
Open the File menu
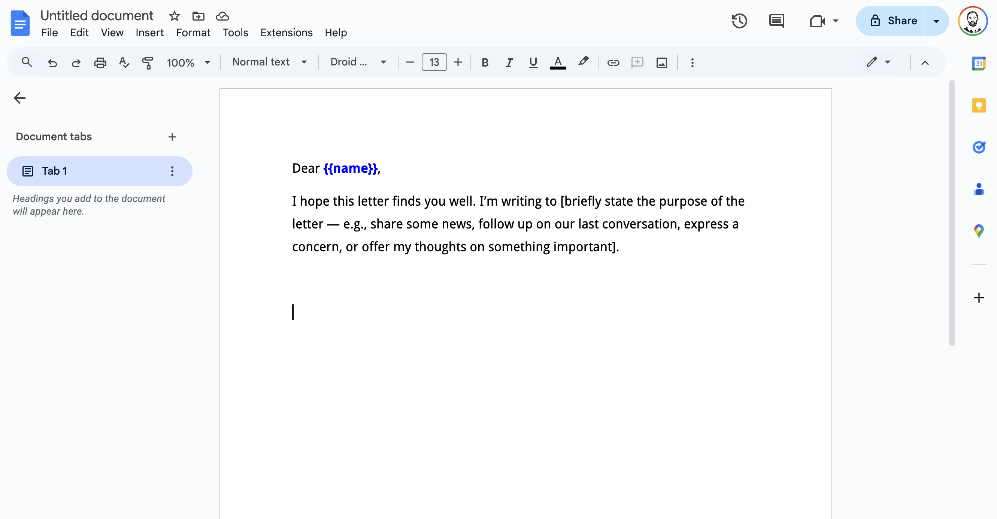[49, 33]
